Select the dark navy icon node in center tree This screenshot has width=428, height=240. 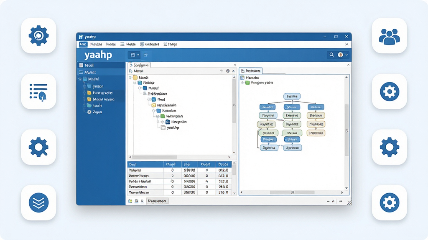click(x=176, y=122)
